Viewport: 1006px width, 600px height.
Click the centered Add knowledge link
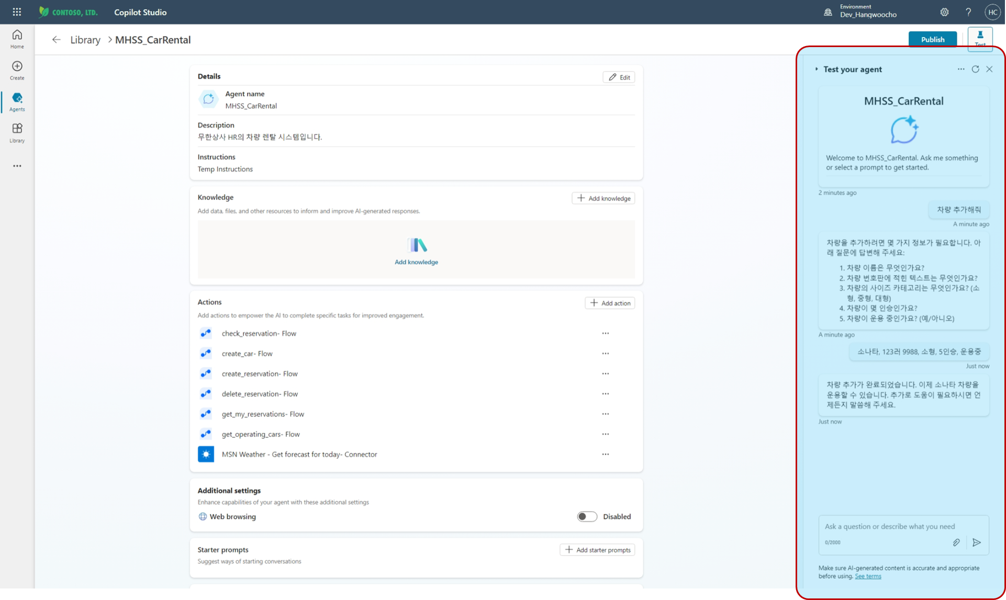[x=416, y=262]
